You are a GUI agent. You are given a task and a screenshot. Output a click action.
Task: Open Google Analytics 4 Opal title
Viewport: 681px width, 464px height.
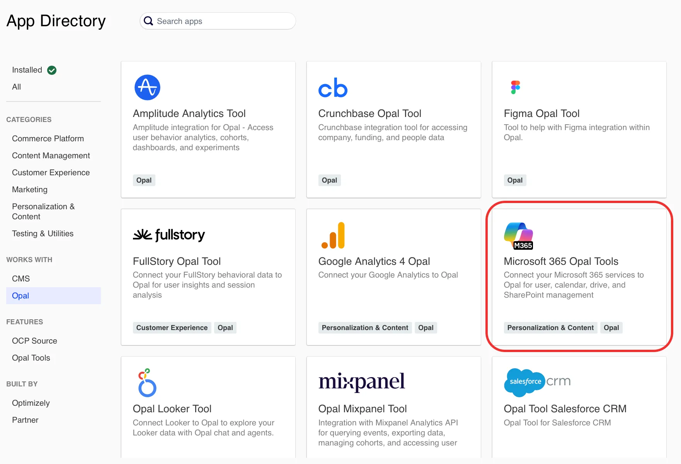point(374,261)
